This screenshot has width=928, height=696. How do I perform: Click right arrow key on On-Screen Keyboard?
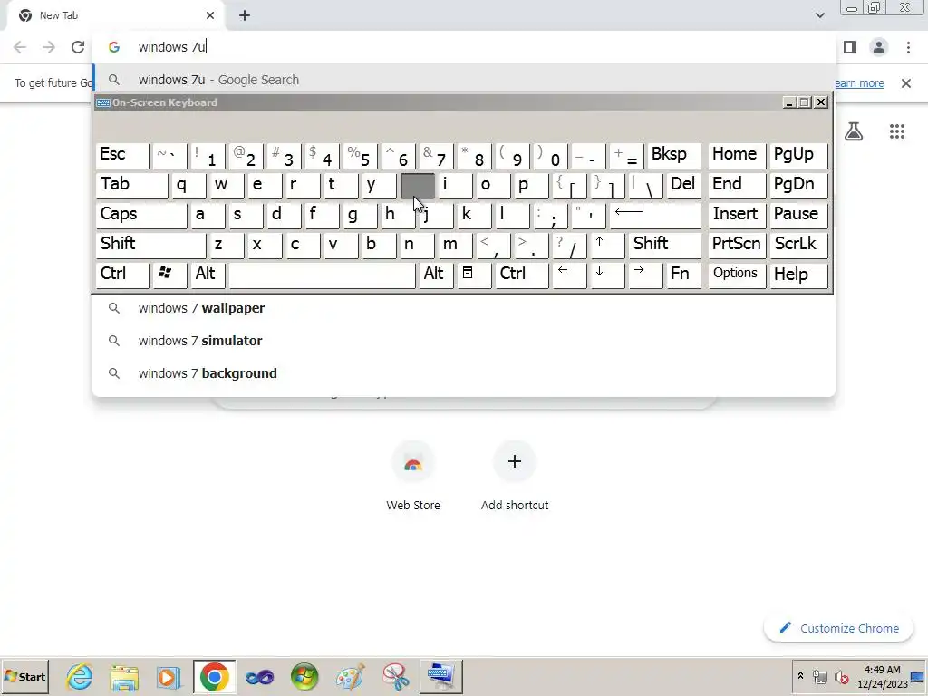point(645,275)
